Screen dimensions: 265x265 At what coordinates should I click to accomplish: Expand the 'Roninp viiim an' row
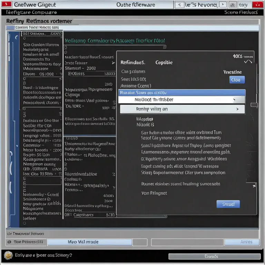click(182, 109)
